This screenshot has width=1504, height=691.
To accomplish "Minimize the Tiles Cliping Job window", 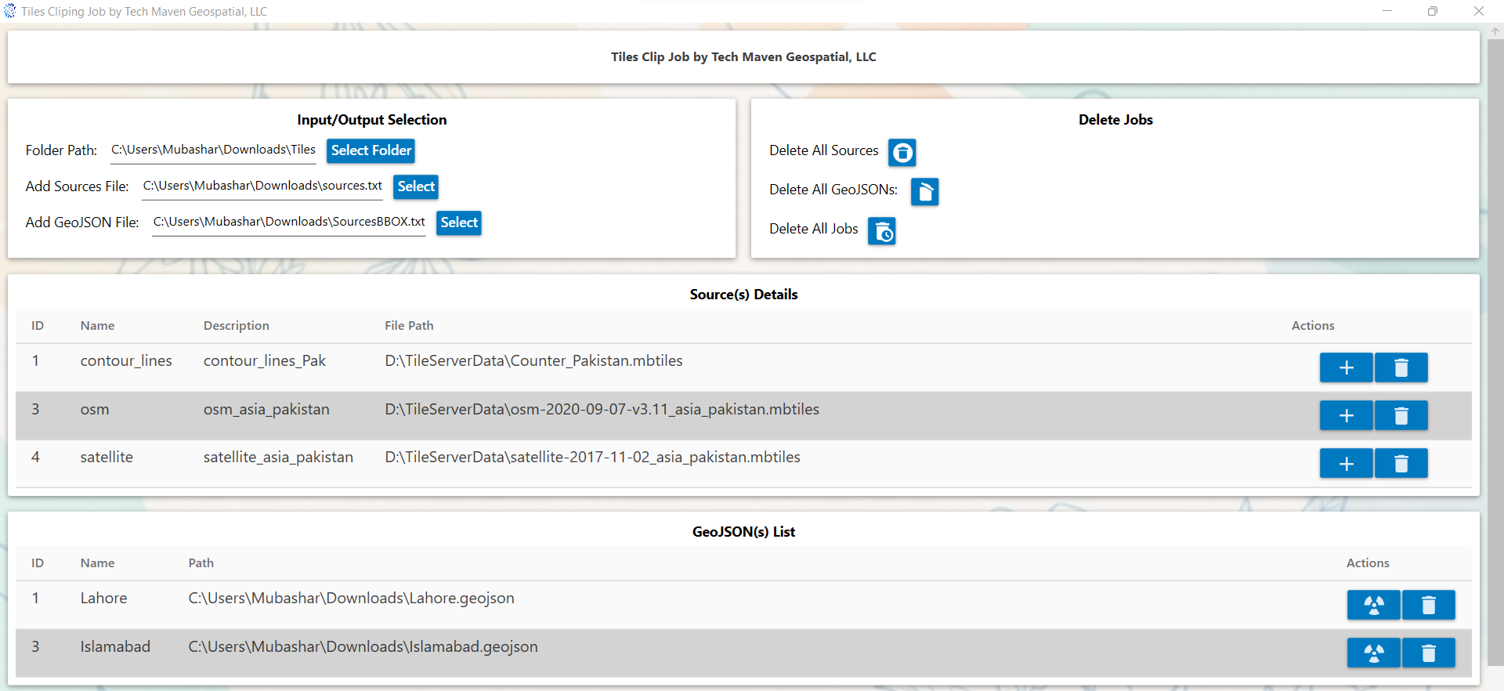I will point(1387,11).
